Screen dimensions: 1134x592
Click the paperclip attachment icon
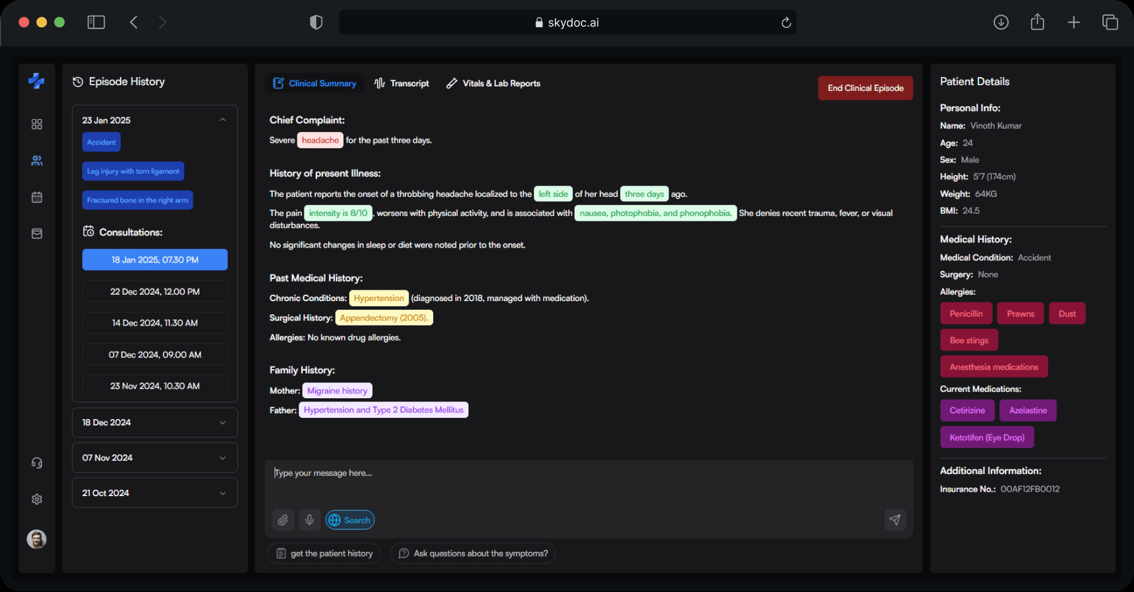coord(283,520)
